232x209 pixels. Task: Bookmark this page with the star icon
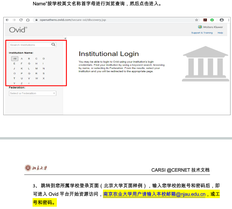click(x=197, y=20)
